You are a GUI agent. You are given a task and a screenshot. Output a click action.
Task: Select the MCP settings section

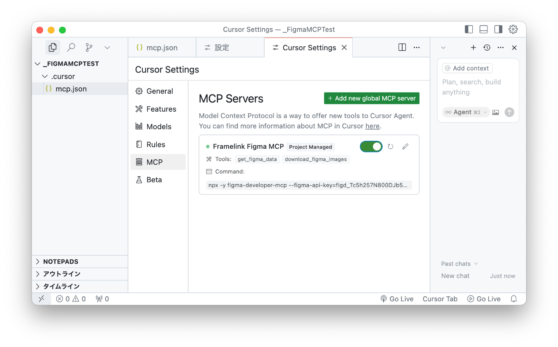coord(158,162)
